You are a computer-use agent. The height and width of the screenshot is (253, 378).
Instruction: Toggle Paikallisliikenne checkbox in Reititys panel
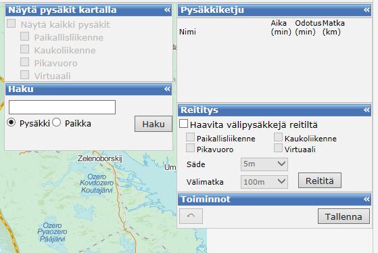point(190,137)
